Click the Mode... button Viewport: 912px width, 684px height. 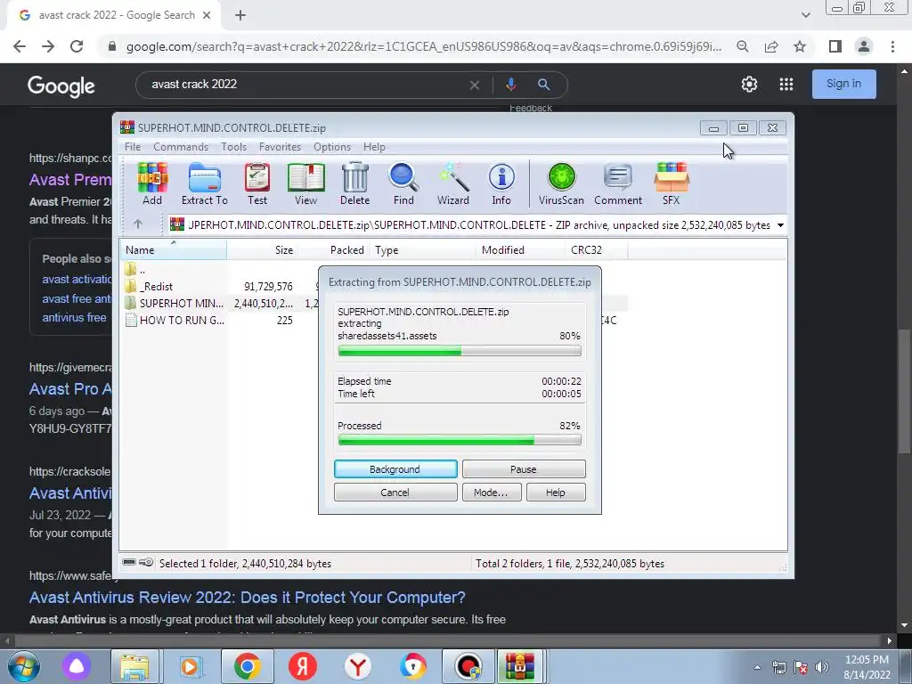pyautogui.click(x=492, y=492)
